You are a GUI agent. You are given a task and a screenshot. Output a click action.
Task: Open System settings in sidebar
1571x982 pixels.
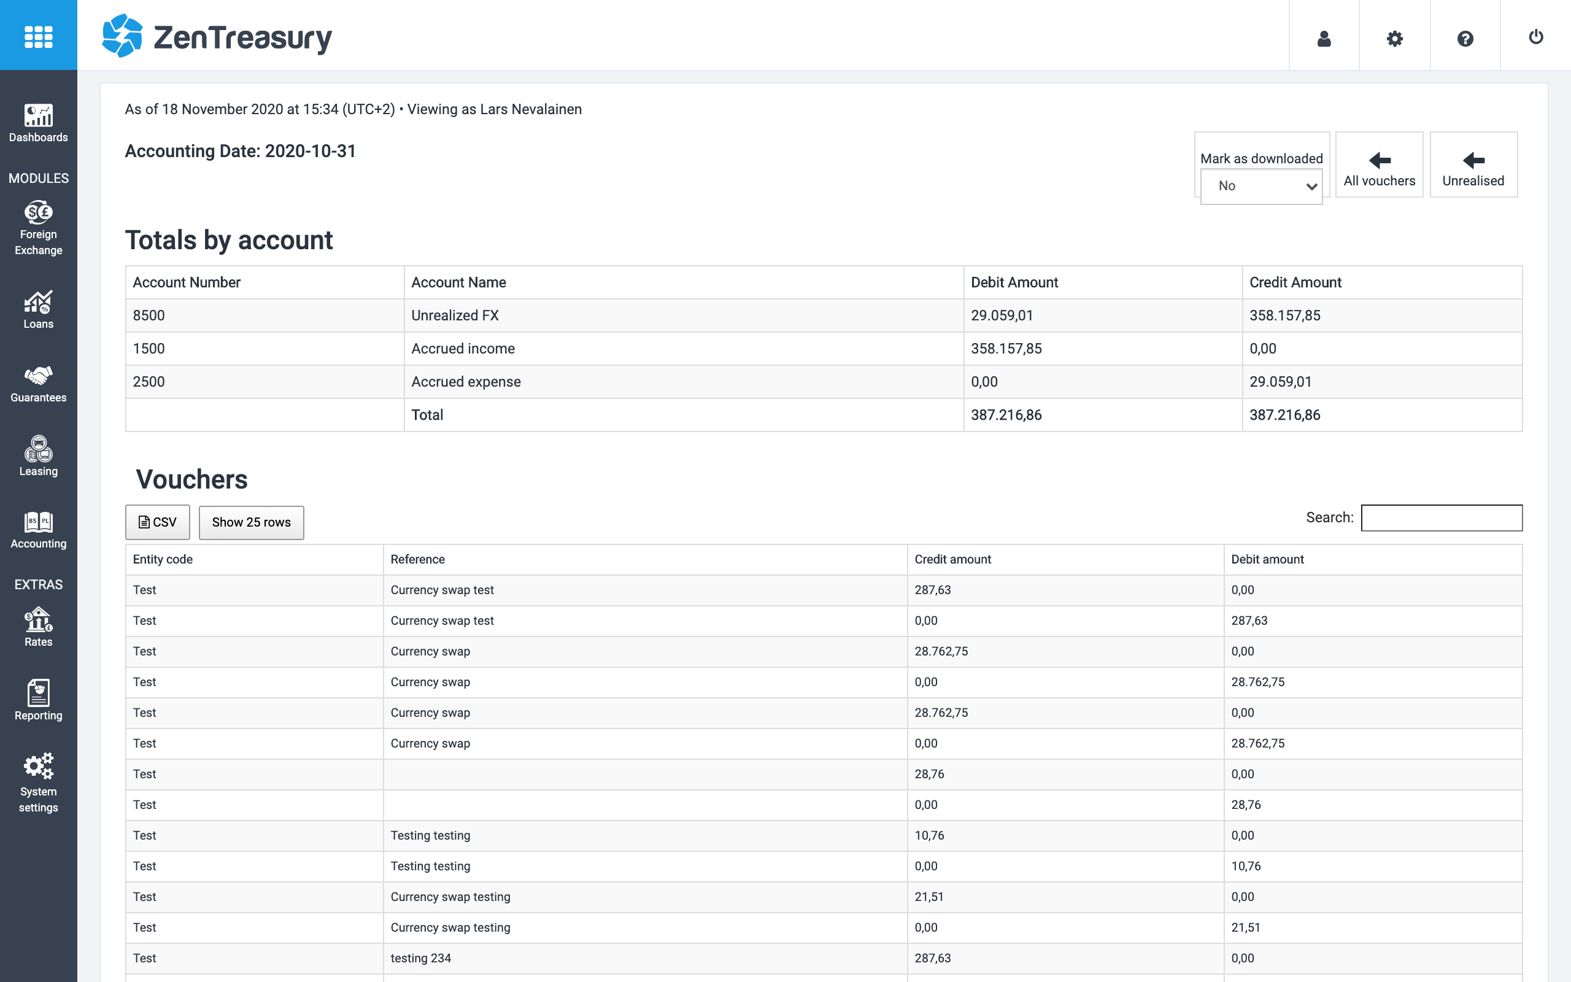pyautogui.click(x=38, y=783)
